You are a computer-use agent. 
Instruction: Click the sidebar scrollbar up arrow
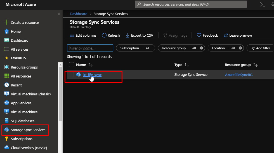coord(60,65)
